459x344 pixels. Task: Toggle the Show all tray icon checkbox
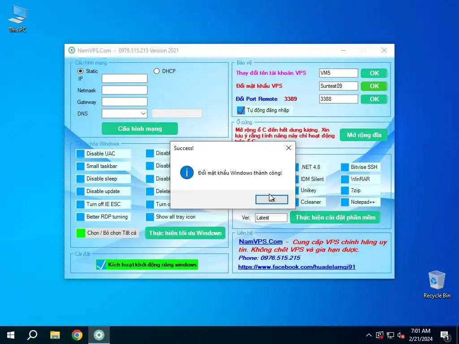(150, 217)
